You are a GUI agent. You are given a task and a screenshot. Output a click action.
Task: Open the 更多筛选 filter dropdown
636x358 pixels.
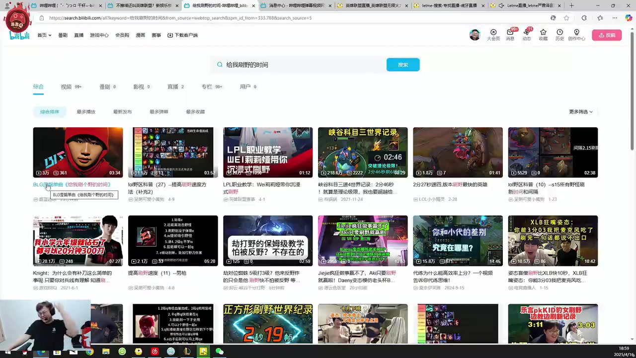[x=580, y=111]
